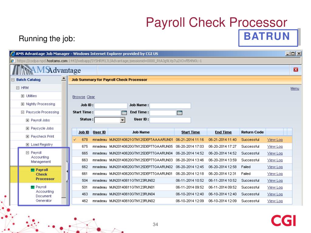The width and height of the screenshot is (311, 233).
Task: Click the Failed status of job 662
Action: click(x=246, y=167)
